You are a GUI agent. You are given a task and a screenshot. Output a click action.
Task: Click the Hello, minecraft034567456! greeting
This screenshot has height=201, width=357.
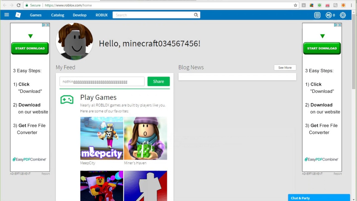149,43
